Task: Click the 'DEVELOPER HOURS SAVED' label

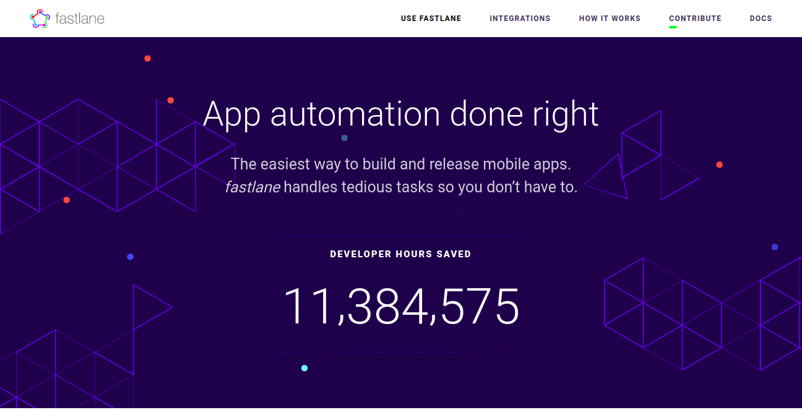Action: [400, 254]
